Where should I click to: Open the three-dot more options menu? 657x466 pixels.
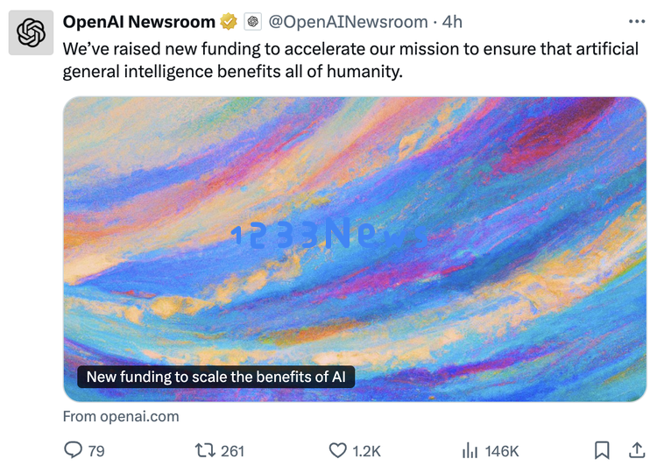click(x=637, y=21)
